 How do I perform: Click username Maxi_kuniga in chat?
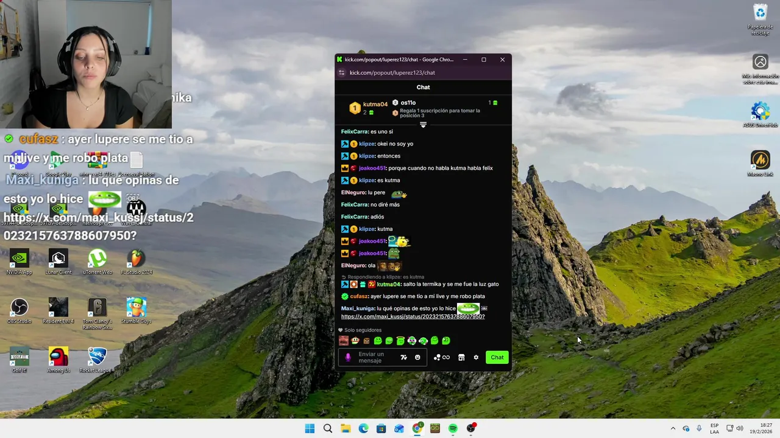(x=358, y=308)
